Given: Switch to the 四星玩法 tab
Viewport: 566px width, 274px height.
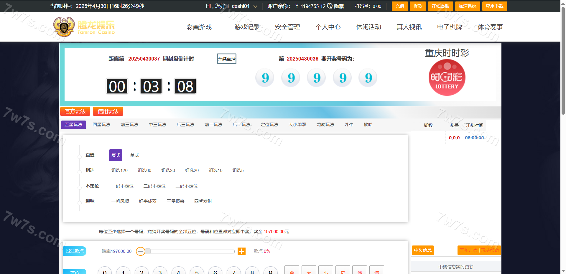Looking at the screenshot, I should pos(101,125).
